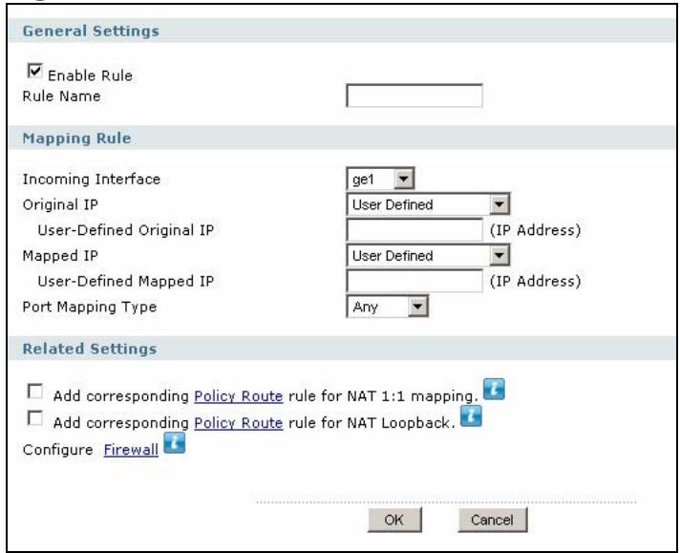Open the Firewall configuration link
Image resolution: width=680 pixels, height=553 pixels.
tap(131, 450)
